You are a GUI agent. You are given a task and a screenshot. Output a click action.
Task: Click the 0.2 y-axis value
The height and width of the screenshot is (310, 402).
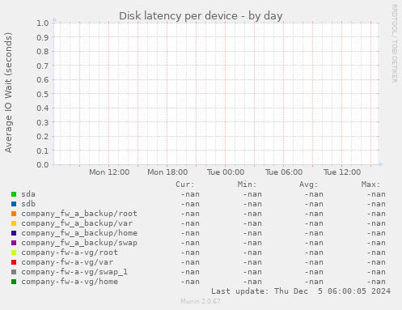43,136
